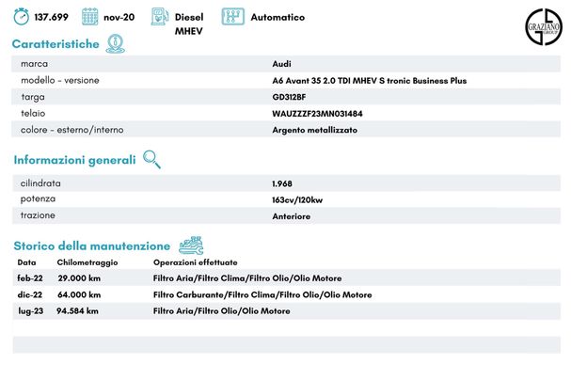Select the chassis number WAUZZZF23MN031484

click(317, 114)
